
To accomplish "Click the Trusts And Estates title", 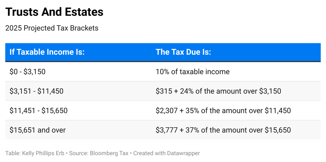I will pyautogui.click(x=54, y=12).
